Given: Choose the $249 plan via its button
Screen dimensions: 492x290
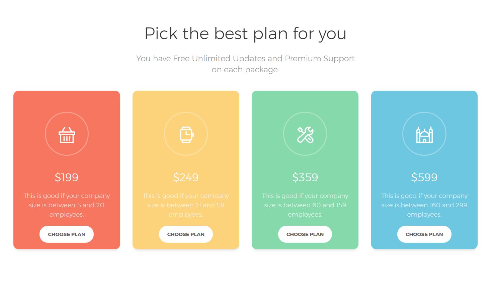Looking at the screenshot, I should 186,234.
